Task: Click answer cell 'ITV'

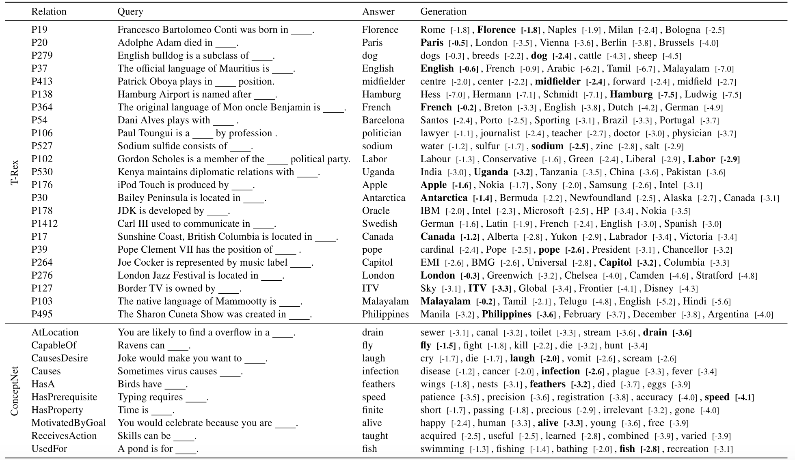Action: point(370,288)
